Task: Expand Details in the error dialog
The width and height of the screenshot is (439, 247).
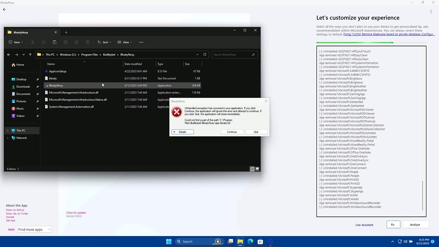Action: pos(182,132)
